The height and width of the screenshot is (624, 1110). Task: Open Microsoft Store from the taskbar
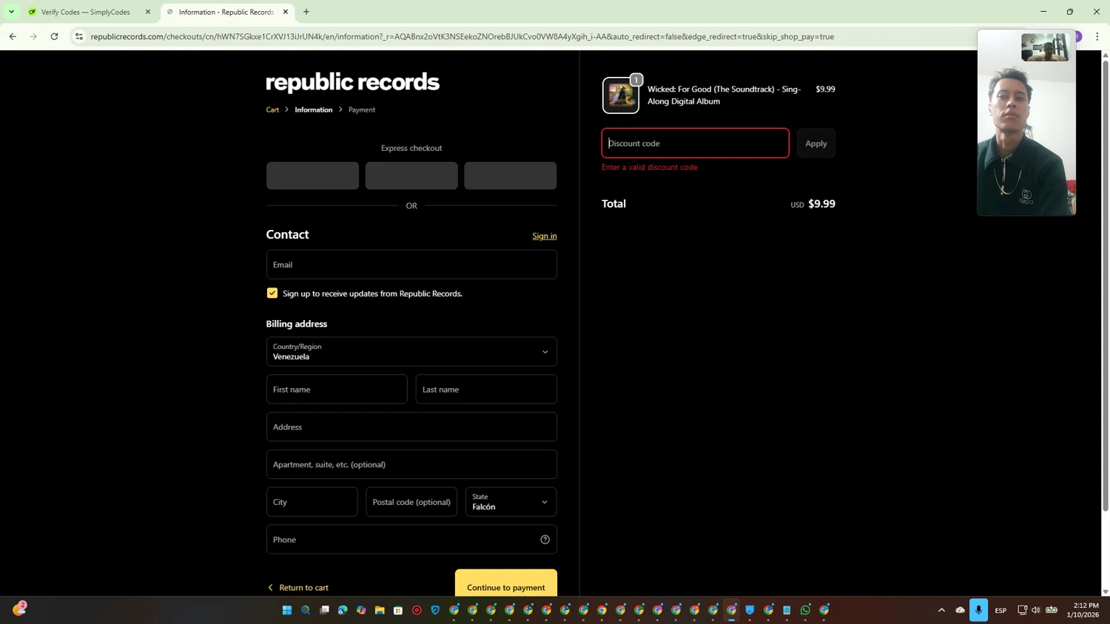[398, 610]
